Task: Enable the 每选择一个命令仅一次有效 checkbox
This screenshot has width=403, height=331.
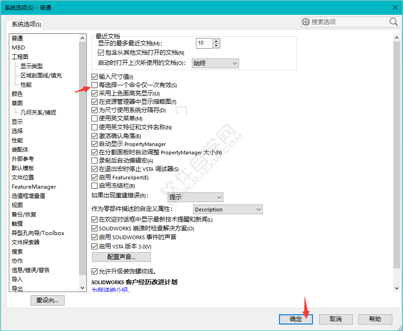Action: coord(94,85)
